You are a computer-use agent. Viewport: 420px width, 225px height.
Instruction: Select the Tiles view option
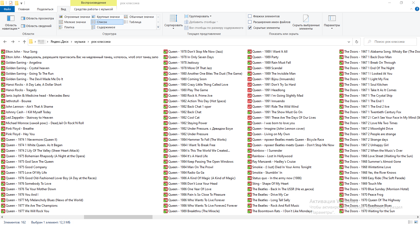(67, 27)
